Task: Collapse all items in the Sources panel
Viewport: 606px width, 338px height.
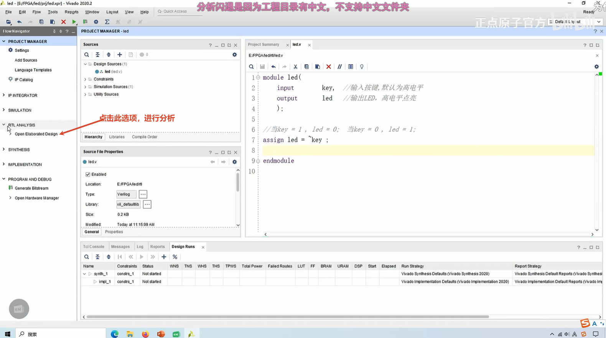Action: pos(97,55)
